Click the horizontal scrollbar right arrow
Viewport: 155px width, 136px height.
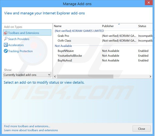point(150,77)
